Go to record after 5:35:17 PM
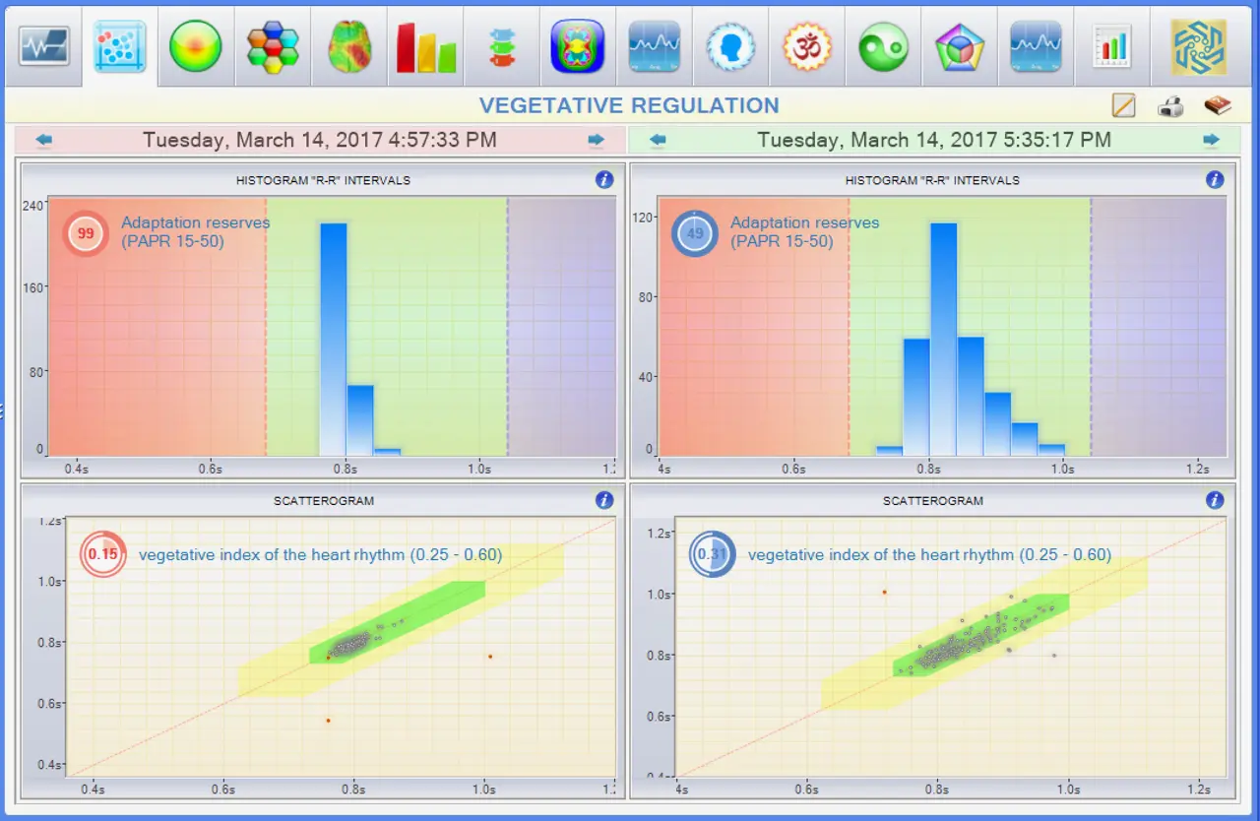This screenshot has width=1260, height=821. pyautogui.click(x=1211, y=140)
